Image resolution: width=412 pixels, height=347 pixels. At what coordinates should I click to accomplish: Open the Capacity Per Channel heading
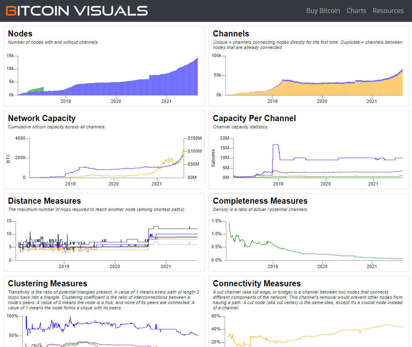tap(254, 118)
